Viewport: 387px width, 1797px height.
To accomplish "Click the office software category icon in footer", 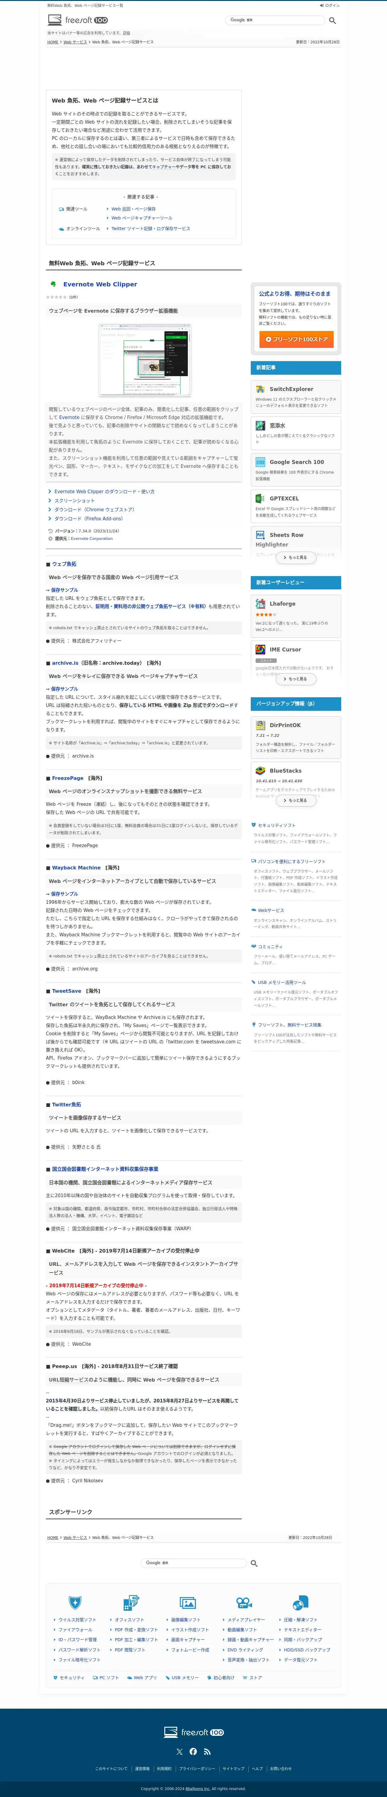I will 131,1603.
